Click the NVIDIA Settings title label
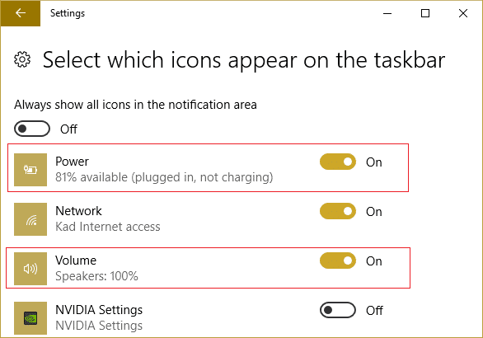Viewport: 483px width, 338px height. pos(99,310)
